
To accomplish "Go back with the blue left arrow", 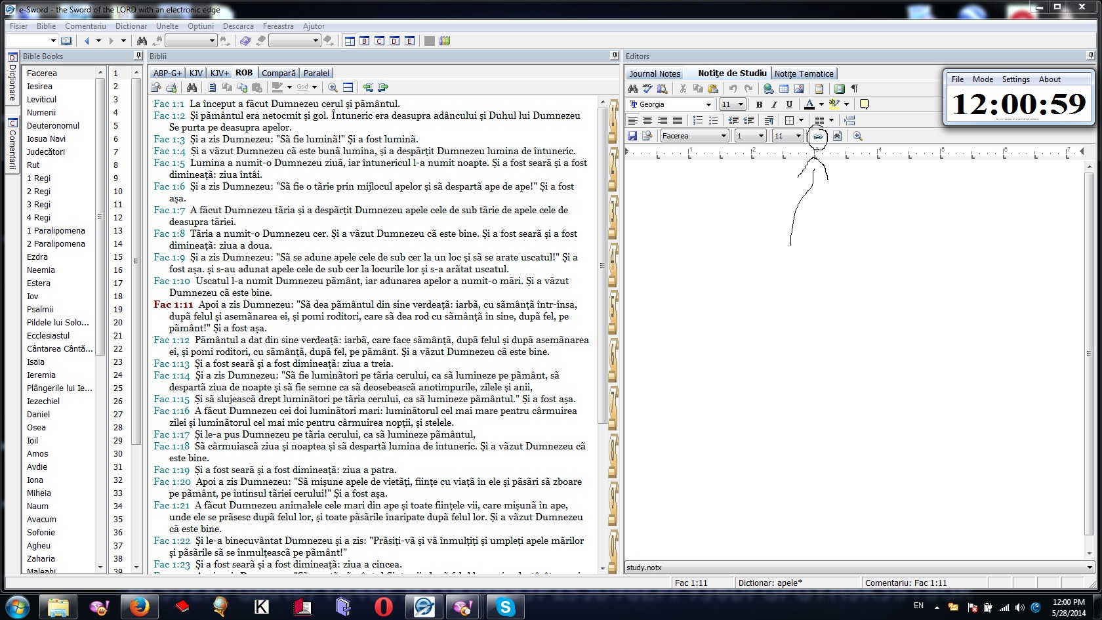I will (87, 41).
